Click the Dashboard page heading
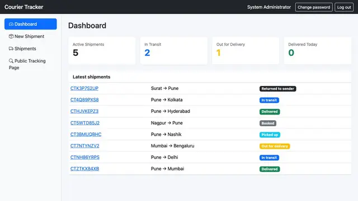 (x=87, y=26)
